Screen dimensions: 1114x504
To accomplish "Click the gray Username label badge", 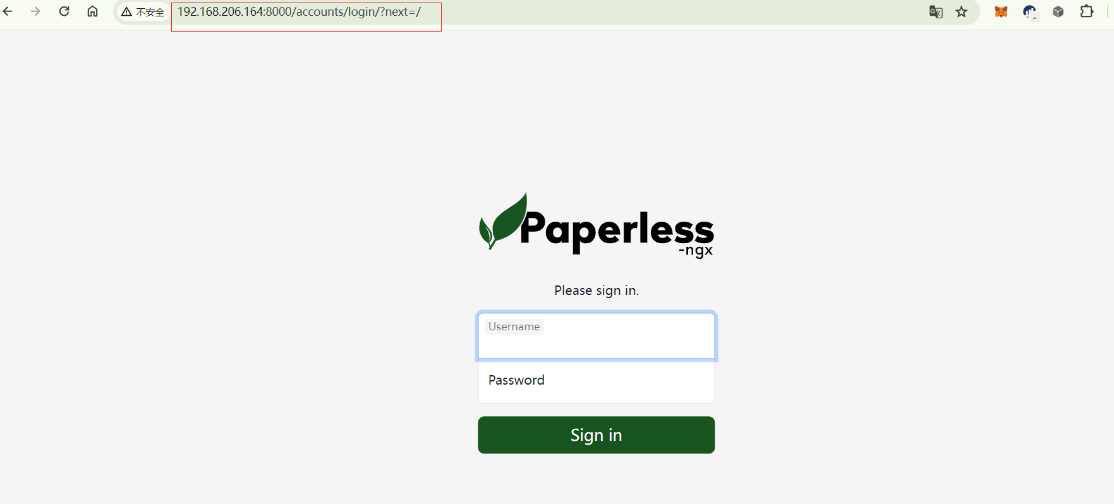I will coord(514,327).
